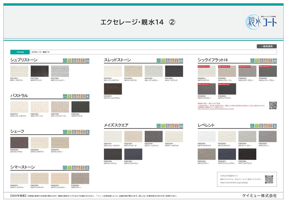Viewport: 287px width, 202px height.
Task: Pick the EW2235 brown swatch under シェーフ
Action: [19, 143]
